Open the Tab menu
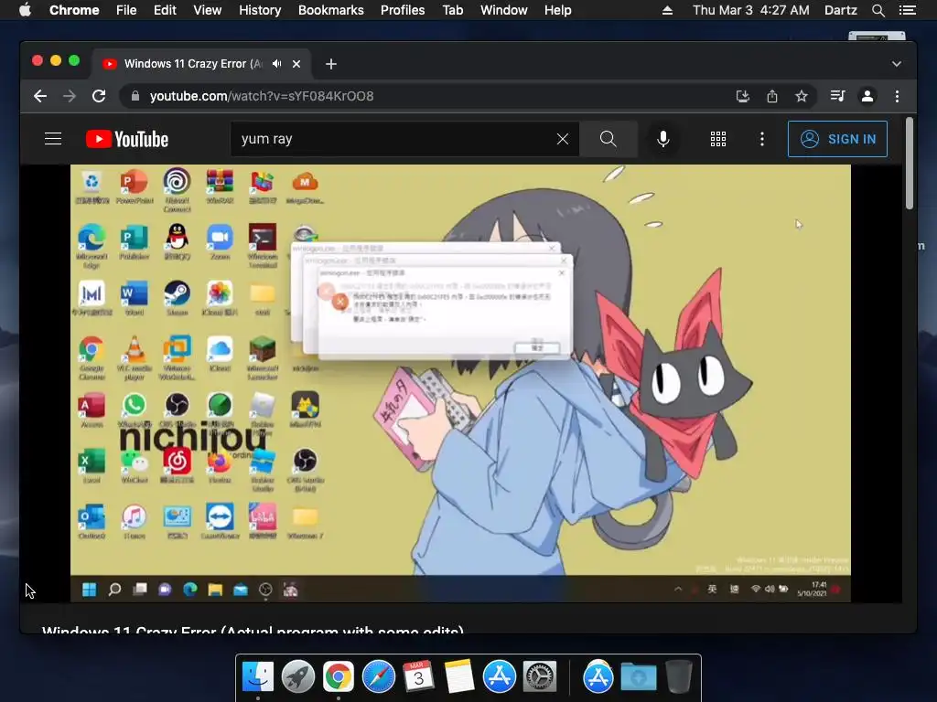Viewport: 937px width, 702px height. coord(453,10)
